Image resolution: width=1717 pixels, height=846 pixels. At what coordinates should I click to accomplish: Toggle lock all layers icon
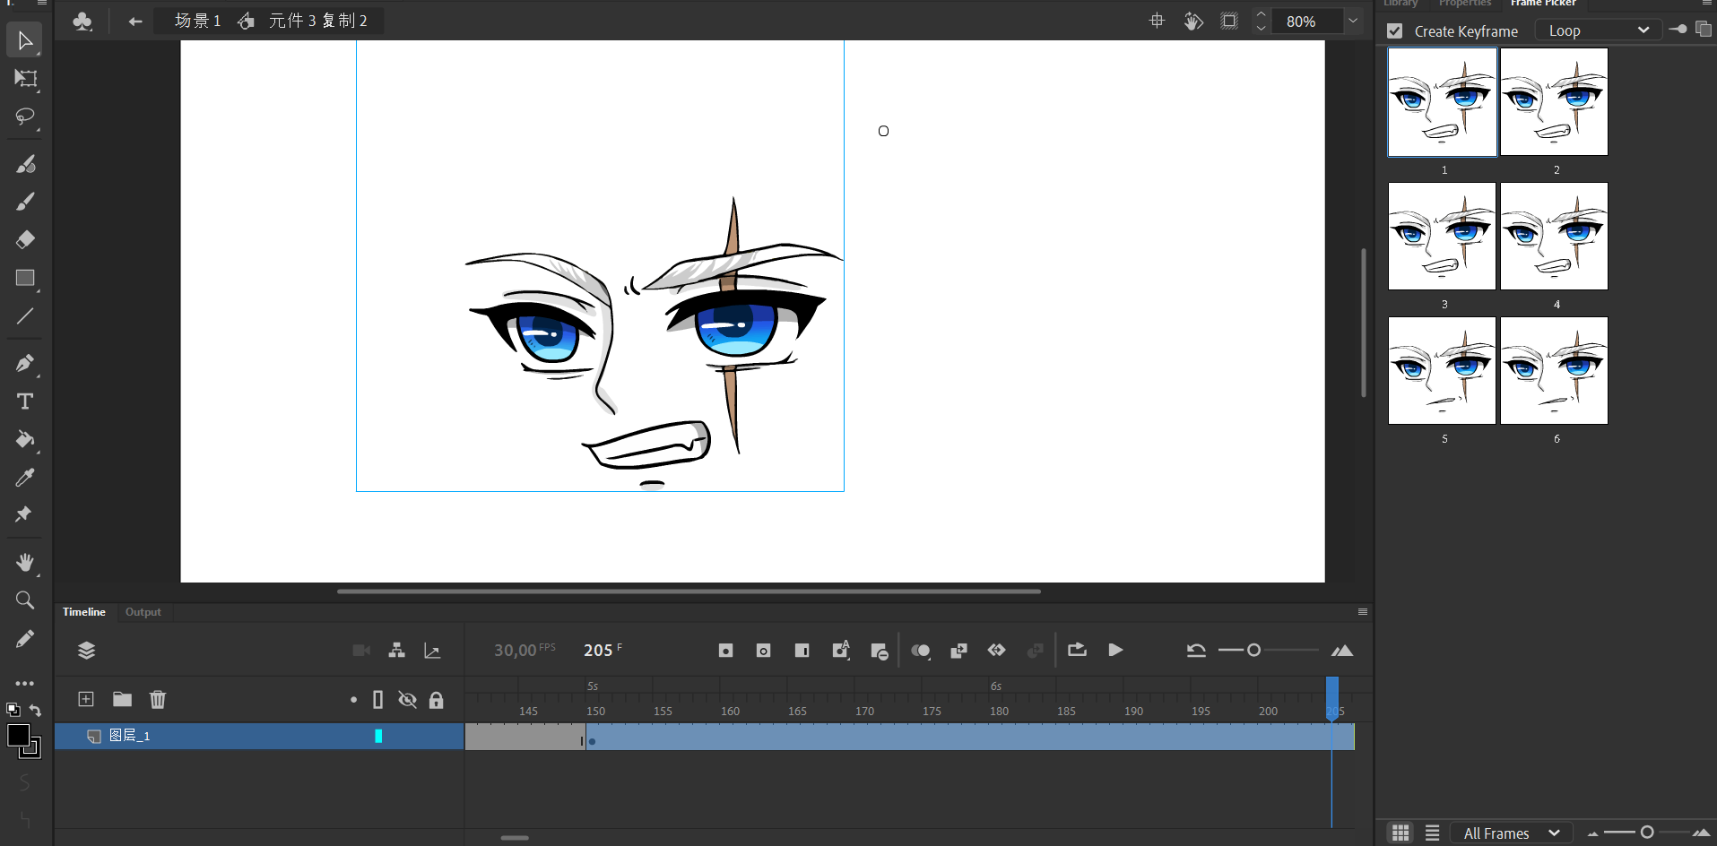437,700
